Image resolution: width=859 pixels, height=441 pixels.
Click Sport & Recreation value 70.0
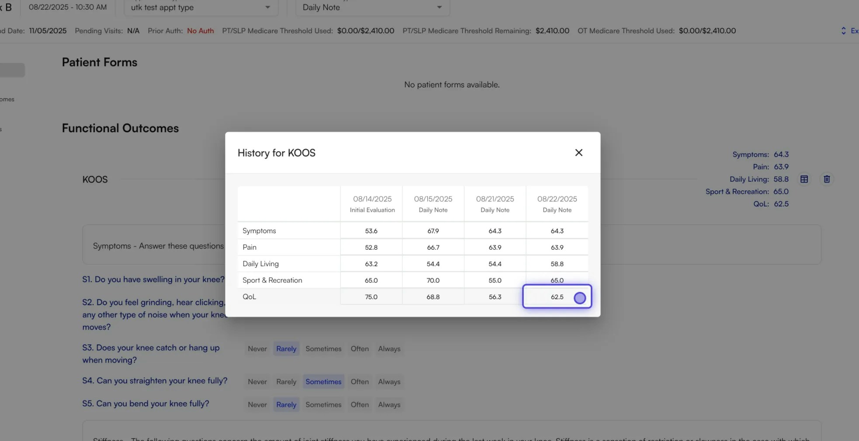(433, 280)
